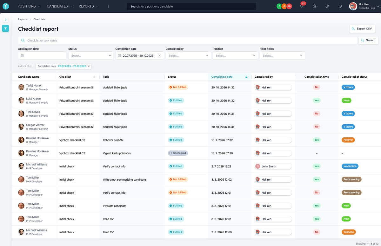Go to Reports breadcrumb

point(23,19)
